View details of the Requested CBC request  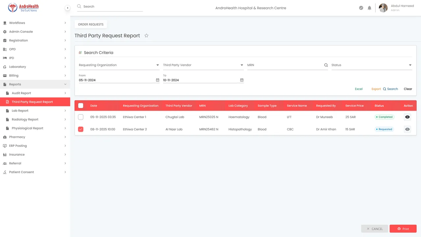408,129
